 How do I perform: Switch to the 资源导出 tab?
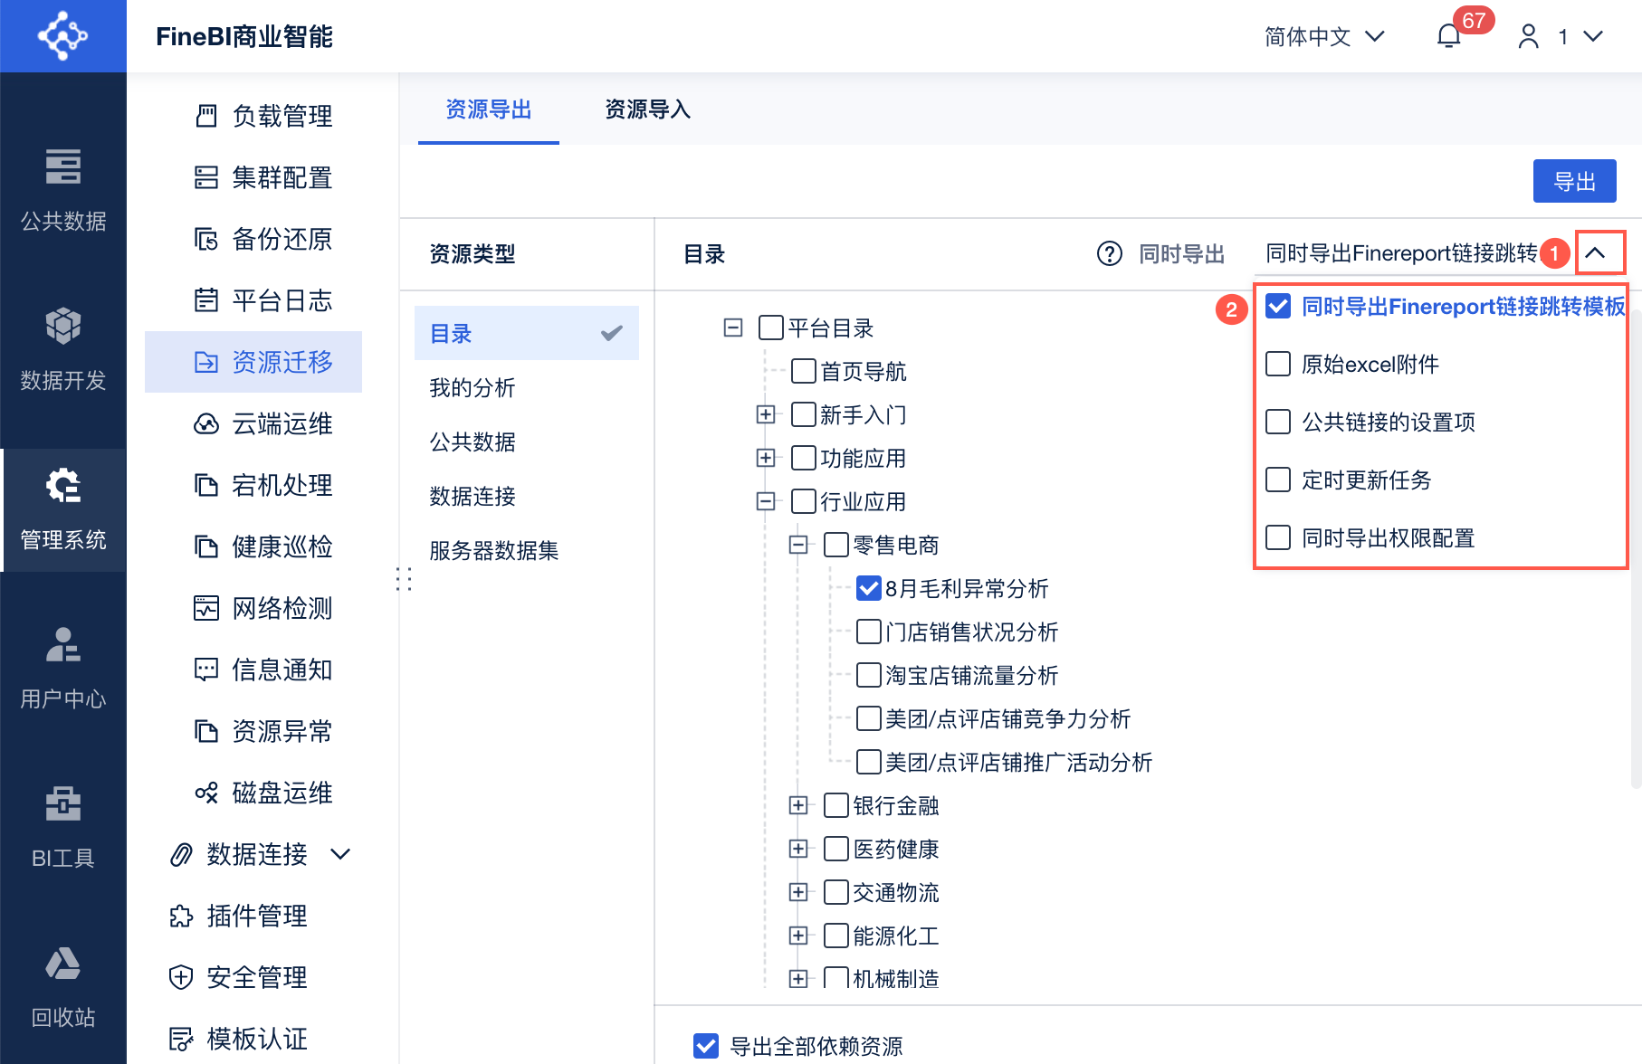pos(489,109)
